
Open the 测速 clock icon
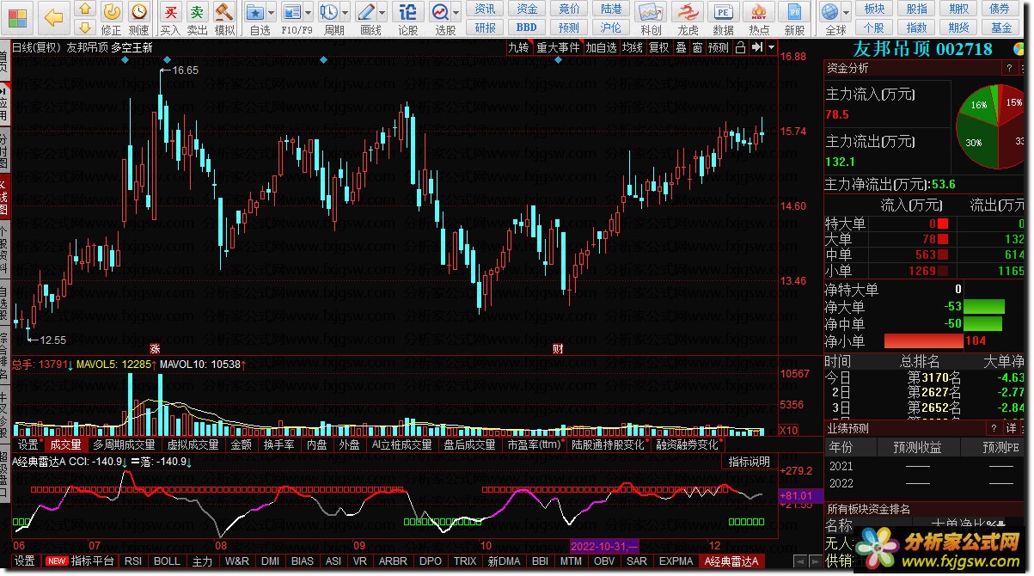pyautogui.click(x=138, y=12)
